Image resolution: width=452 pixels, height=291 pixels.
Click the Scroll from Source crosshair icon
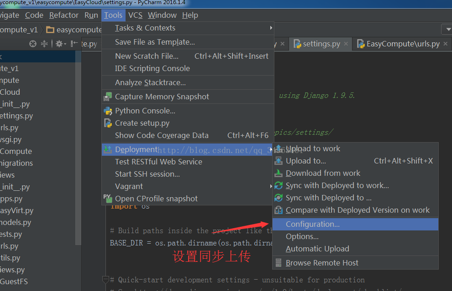point(33,44)
